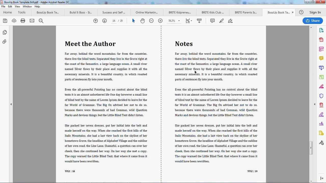Open the Create PDF tool in the right sidebar

(321, 40)
